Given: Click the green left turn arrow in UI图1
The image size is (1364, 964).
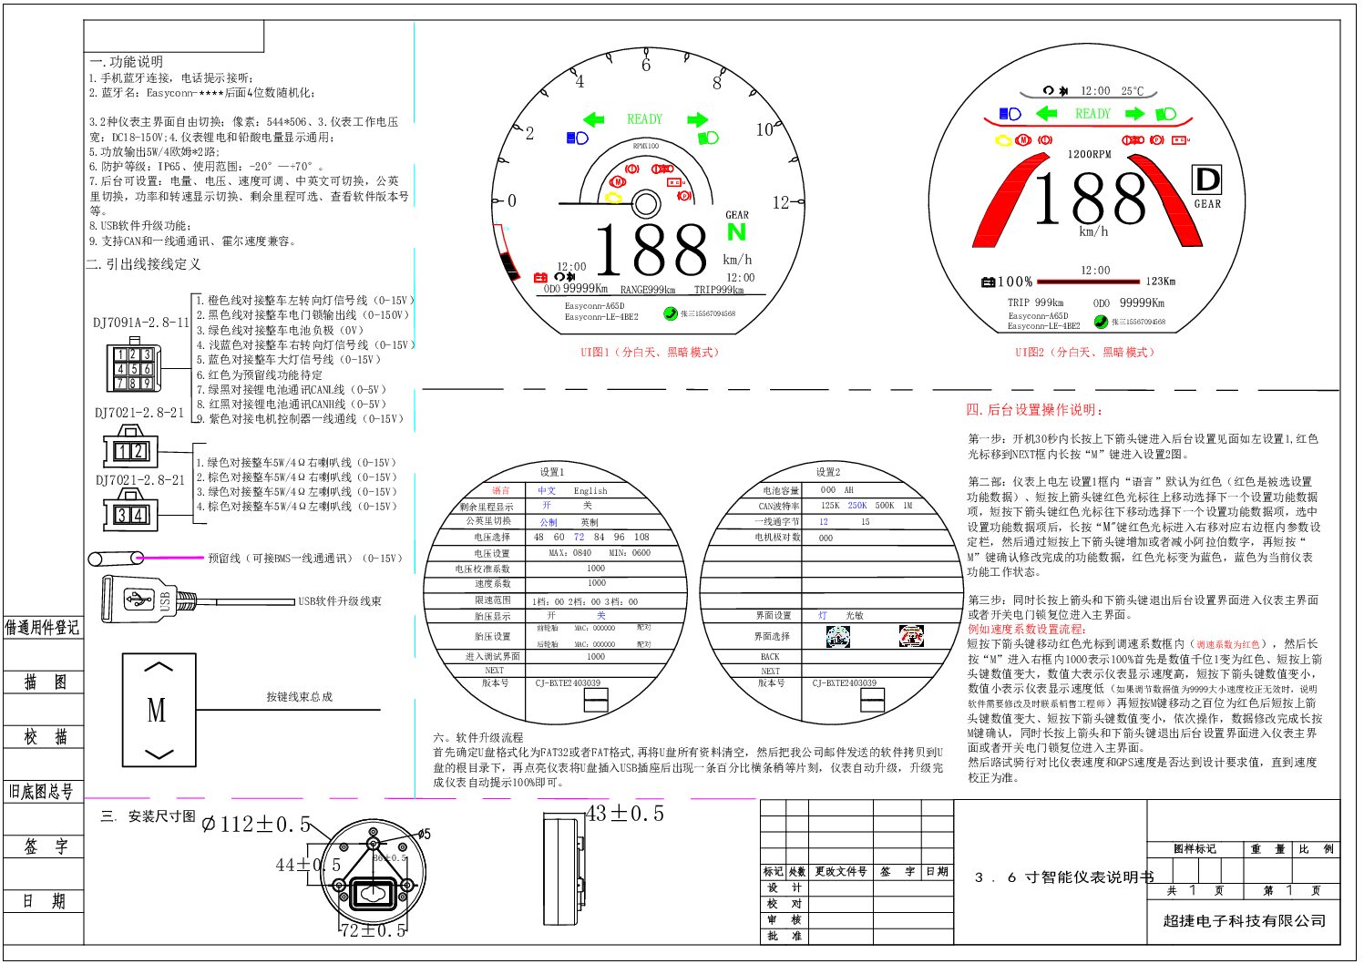Looking at the screenshot, I should click(x=594, y=119).
